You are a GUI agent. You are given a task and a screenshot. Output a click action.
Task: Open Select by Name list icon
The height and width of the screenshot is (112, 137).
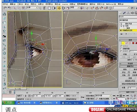tap(45, 8)
